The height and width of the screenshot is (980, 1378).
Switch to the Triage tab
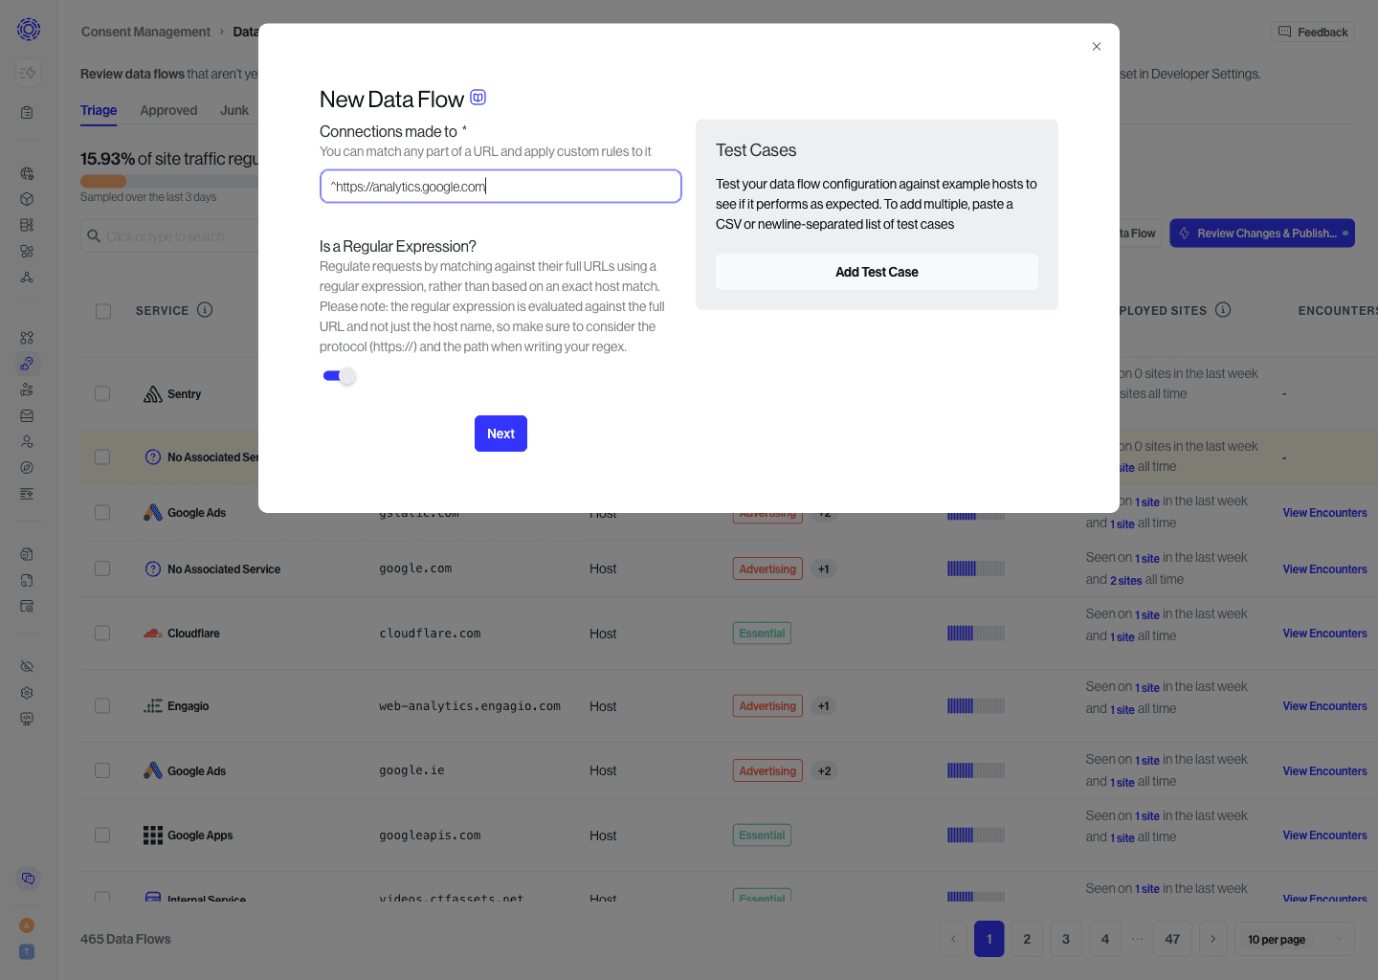pos(99,110)
